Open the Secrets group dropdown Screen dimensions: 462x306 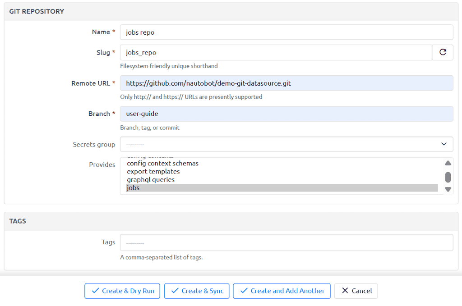(286, 144)
